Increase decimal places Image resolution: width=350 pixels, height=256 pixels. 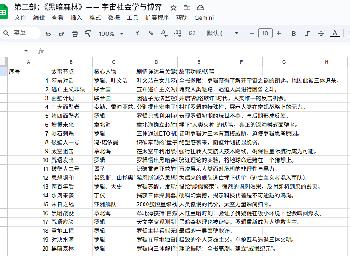tap(177, 33)
